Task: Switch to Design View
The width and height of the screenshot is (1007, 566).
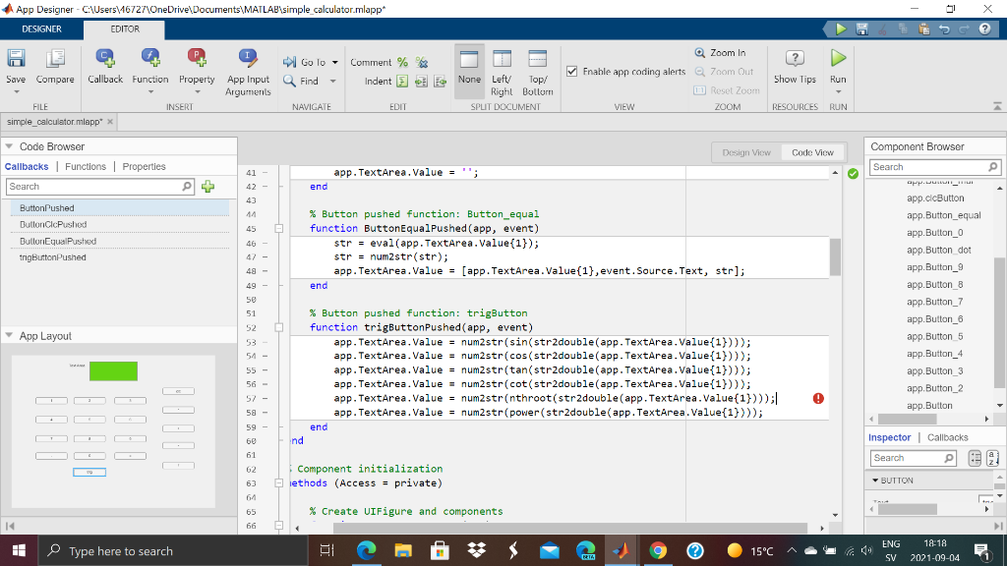Action: point(746,152)
